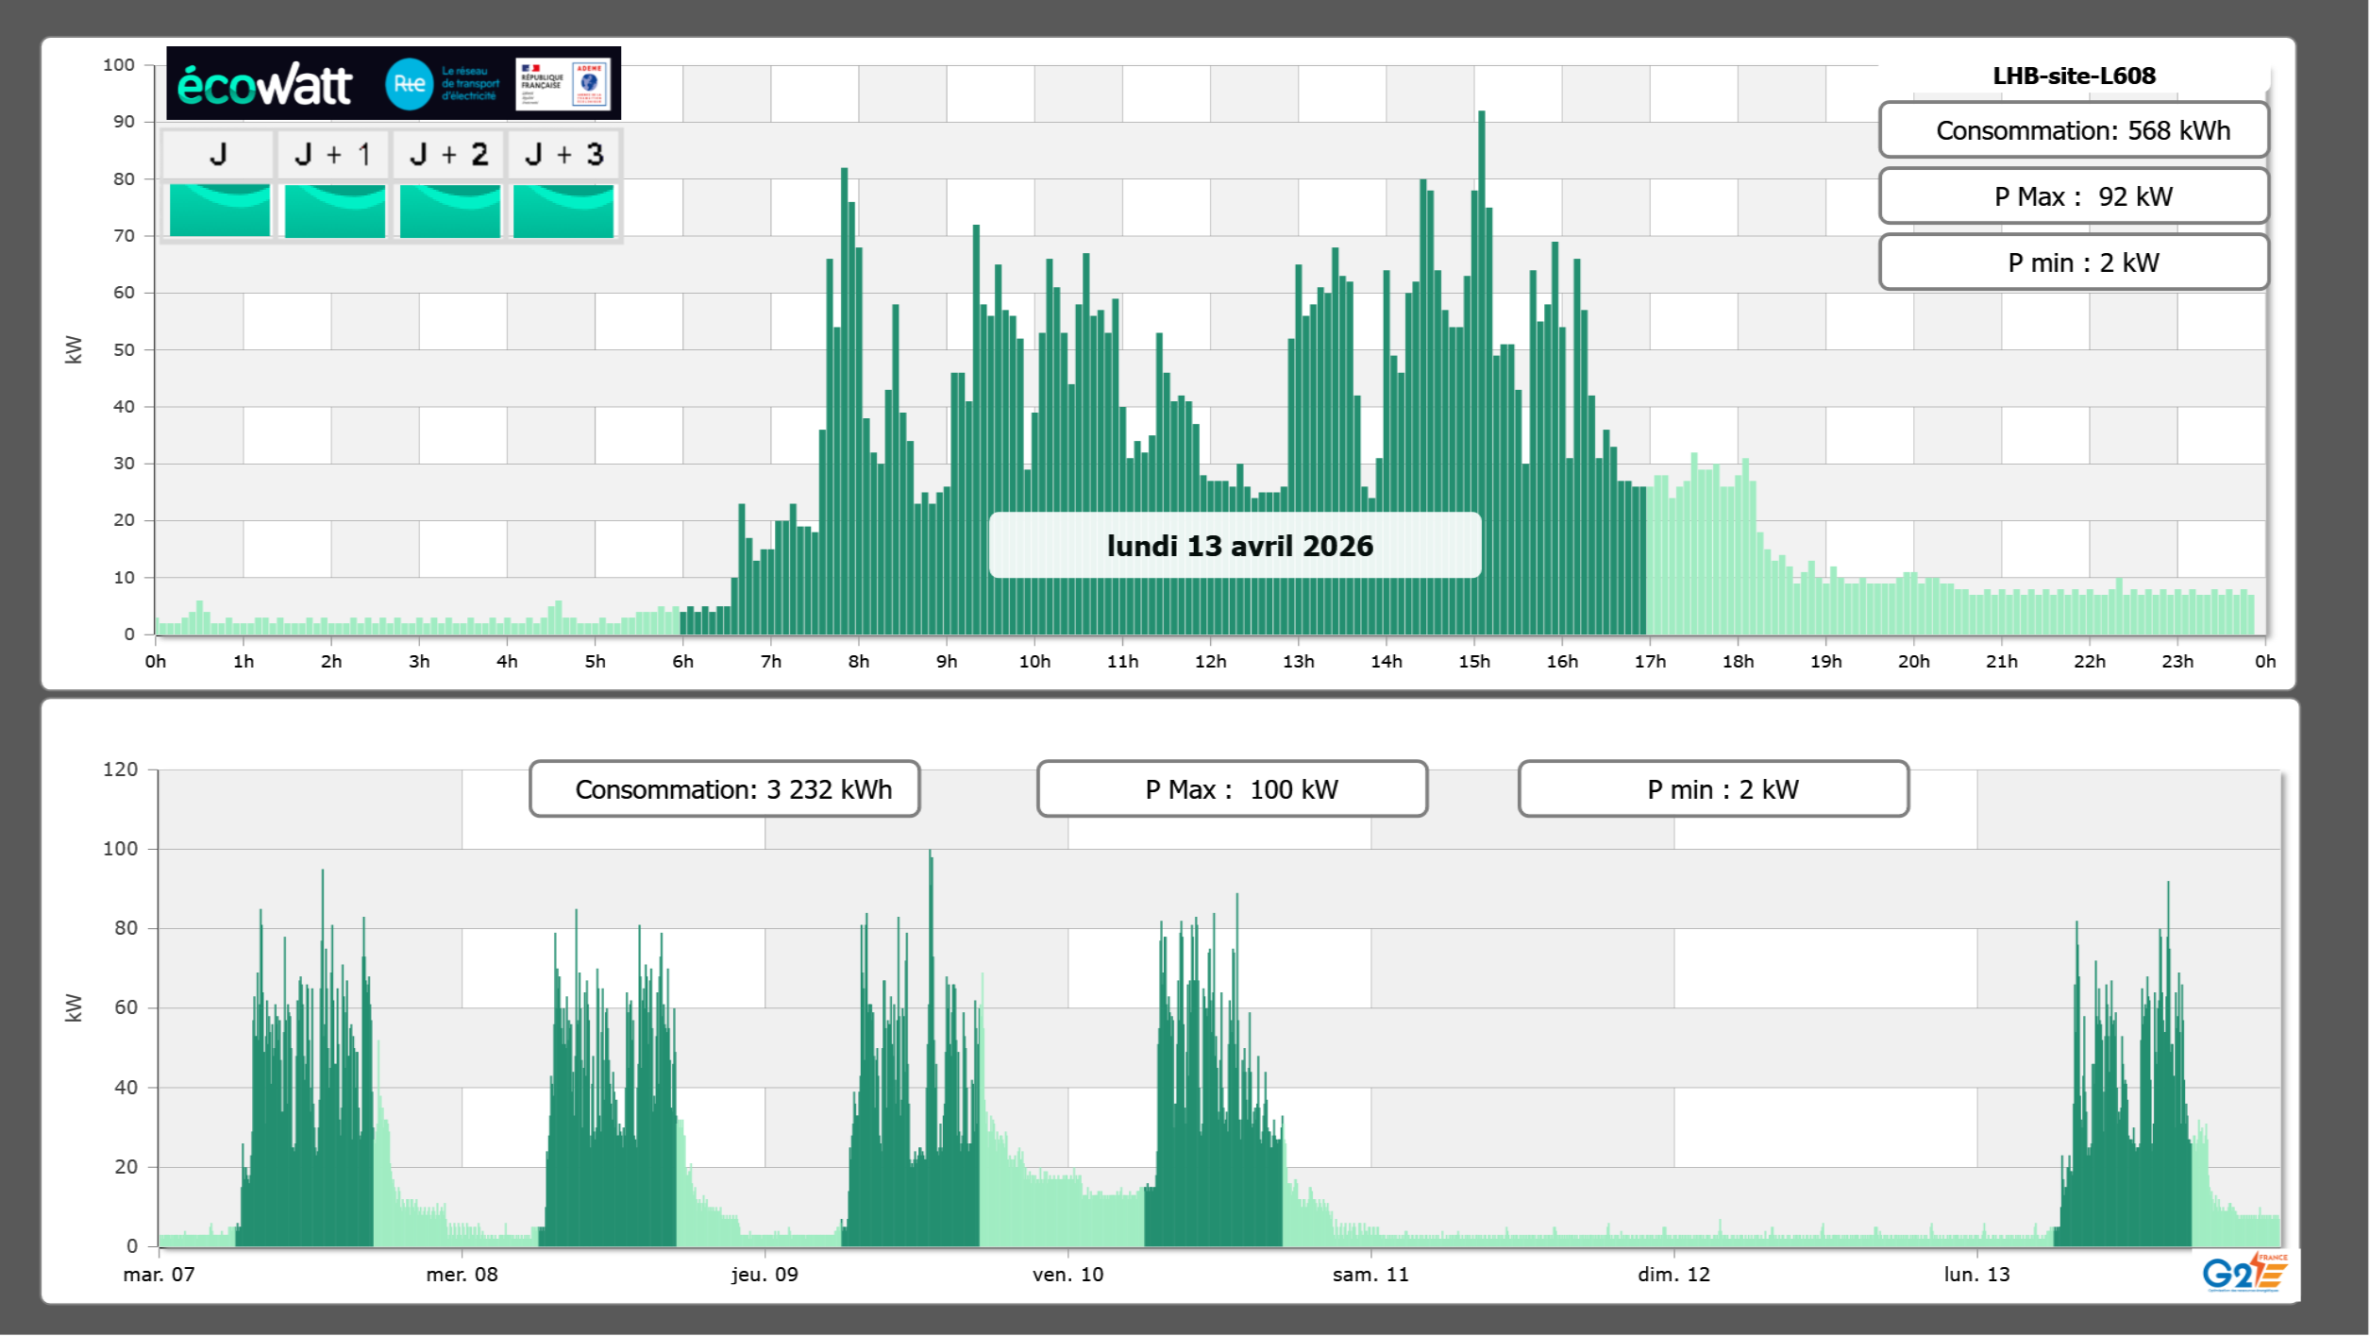This screenshot has height=1336, width=2370.
Task: Click the LHB-site-L608 site title
Action: point(2074,76)
